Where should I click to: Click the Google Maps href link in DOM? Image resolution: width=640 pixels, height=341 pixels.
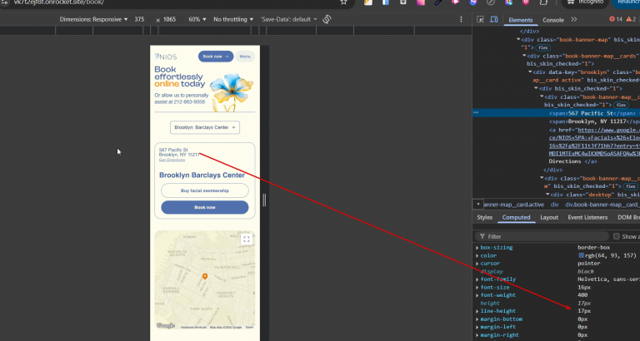click(594, 141)
